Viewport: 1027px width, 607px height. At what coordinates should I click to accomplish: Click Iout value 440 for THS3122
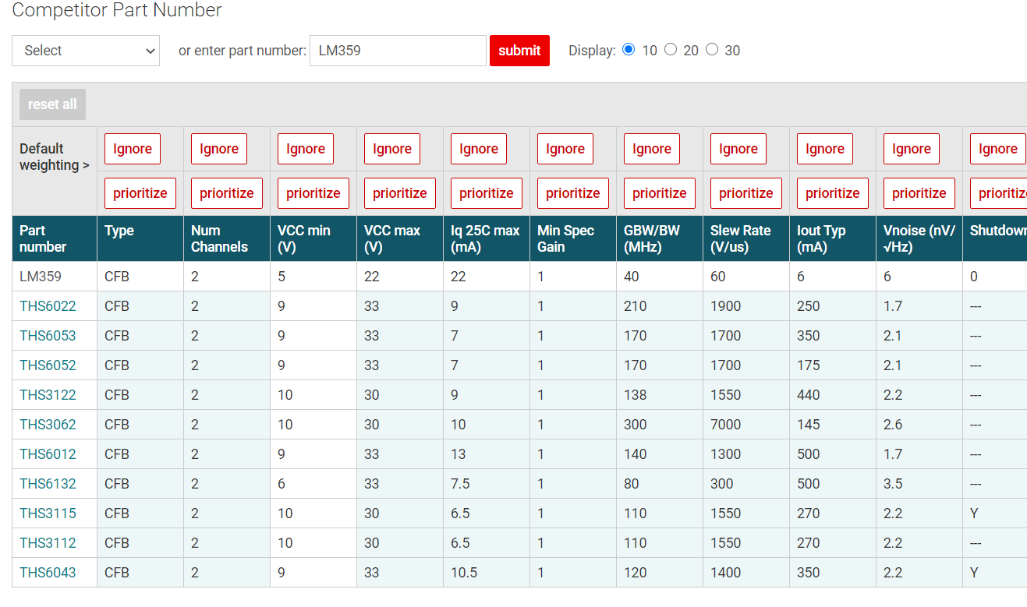pyautogui.click(x=809, y=395)
